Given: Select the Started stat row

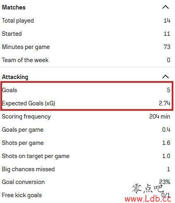Looking at the screenshot, I should 86,34.
